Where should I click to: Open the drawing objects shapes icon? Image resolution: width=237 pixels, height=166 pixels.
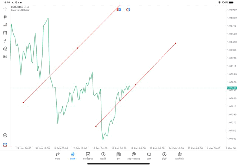click(x=5, y=49)
